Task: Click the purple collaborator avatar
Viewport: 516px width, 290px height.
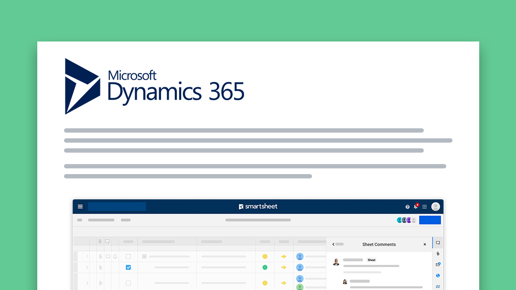Action: 408,220
